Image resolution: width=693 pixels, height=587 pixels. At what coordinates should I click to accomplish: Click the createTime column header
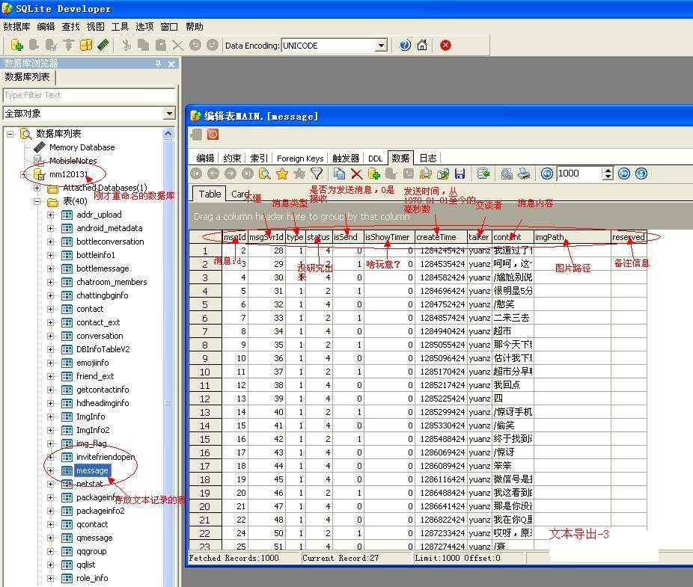(441, 237)
